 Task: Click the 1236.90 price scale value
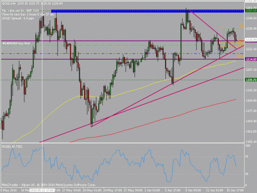click(x=251, y=28)
